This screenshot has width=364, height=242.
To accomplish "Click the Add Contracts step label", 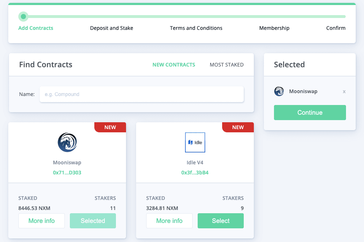I will pos(36,28).
